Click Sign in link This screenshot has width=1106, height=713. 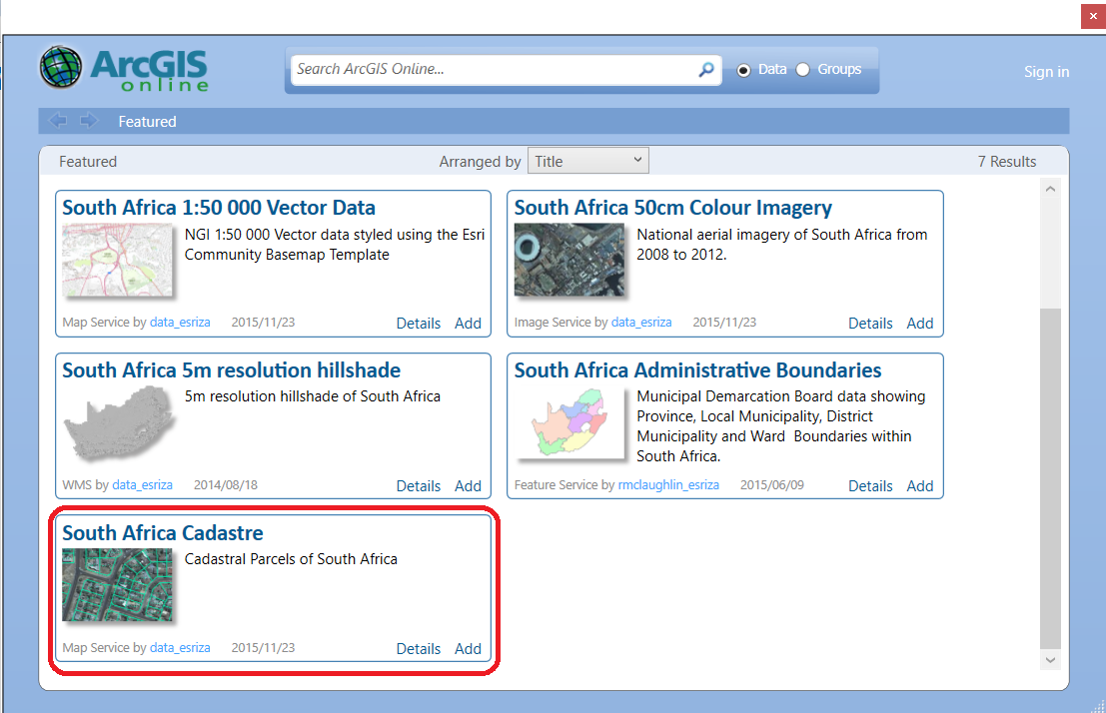pos(1046,72)
